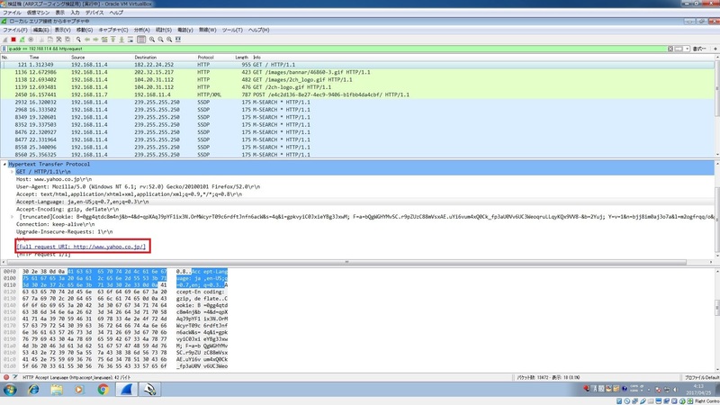Open capture options
720x405 pixels.
tap(31, 40)
